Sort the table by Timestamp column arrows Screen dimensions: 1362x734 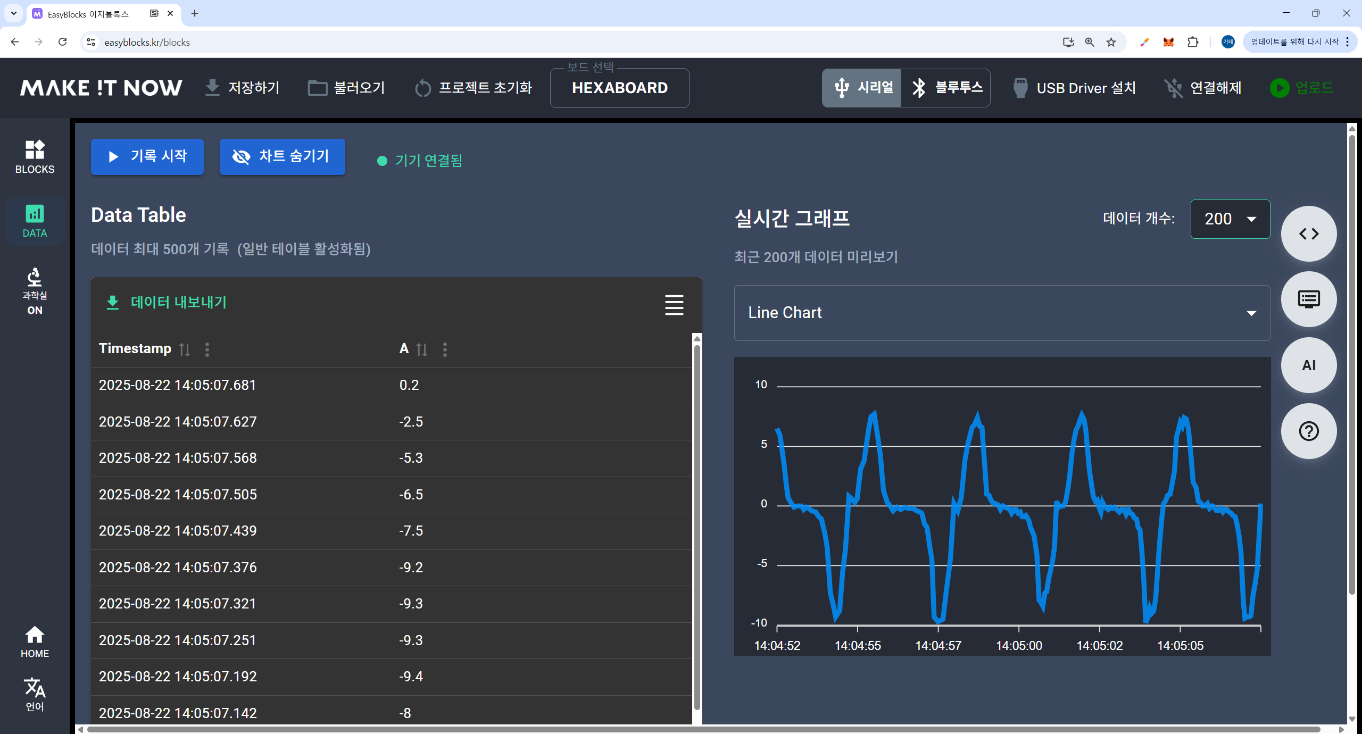coord(185,349)
